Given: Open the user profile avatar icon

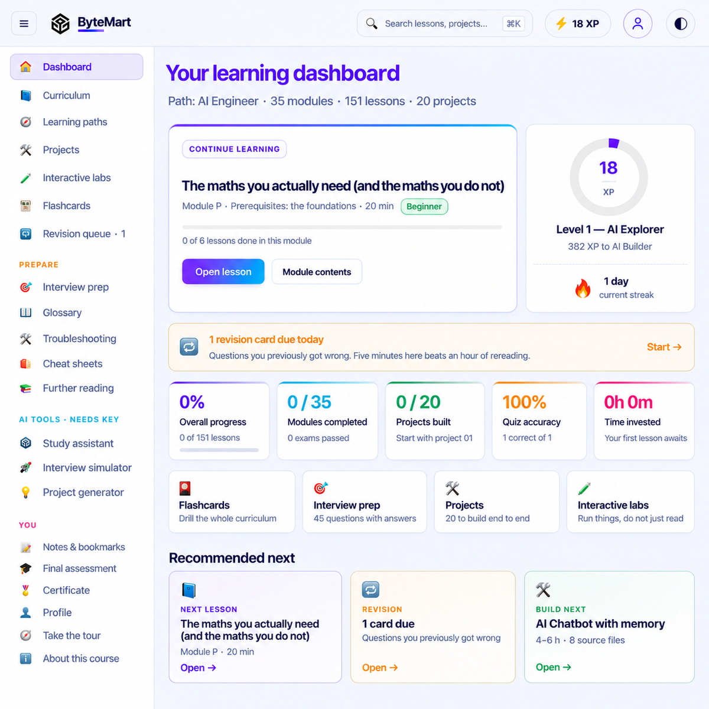Looking at the screenshot, I should click(x=638, y=24).
